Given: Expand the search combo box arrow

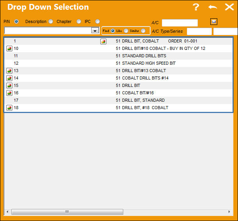Looking at the screenshot, I should (95, 30).
